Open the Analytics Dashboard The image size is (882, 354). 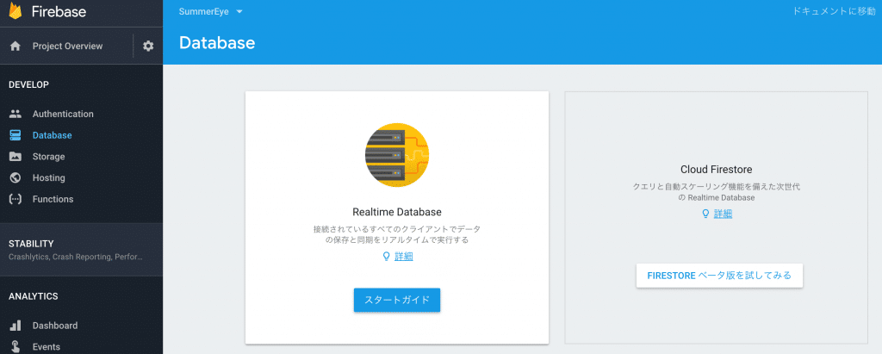55,326
